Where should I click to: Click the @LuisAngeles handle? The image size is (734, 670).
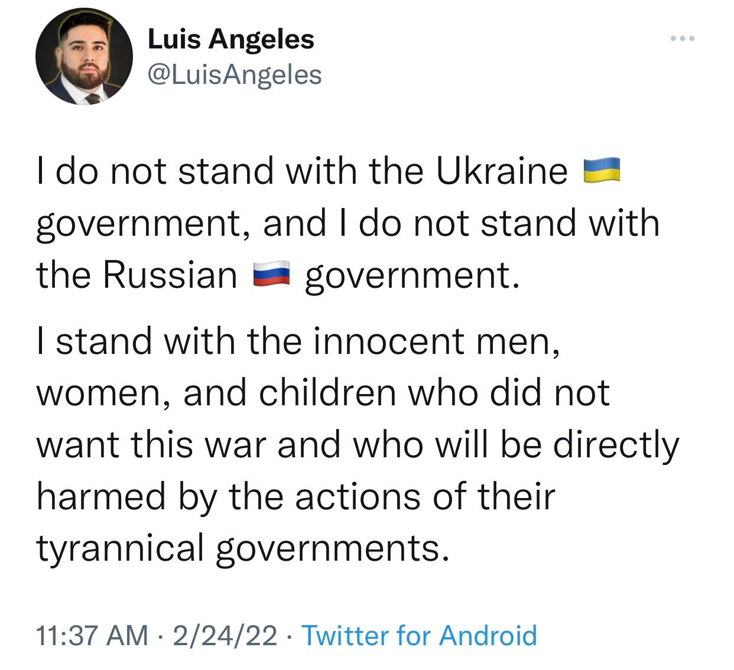(234, 74)
